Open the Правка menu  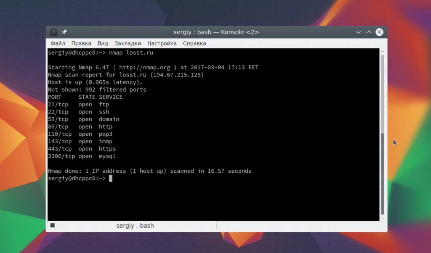point(81,43)
